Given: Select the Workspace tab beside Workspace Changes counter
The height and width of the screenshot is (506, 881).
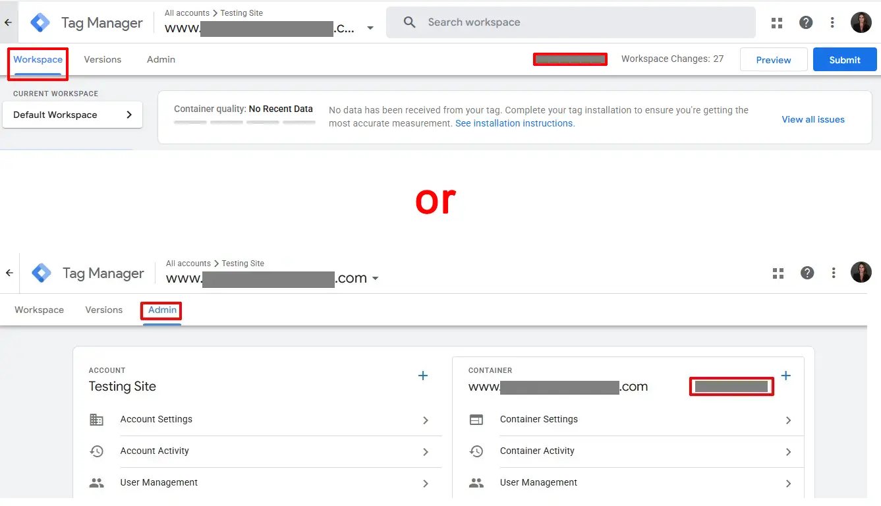Looking at the screenshot, I should pyautogui.click(x=38, y=59).
